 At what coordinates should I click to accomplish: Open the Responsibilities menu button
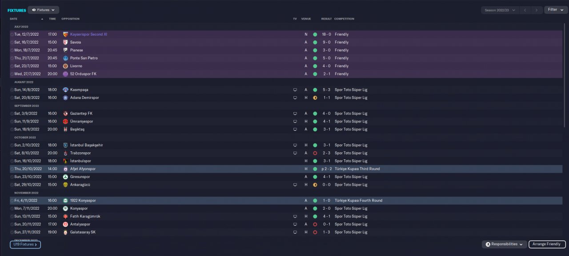(504, 244)
